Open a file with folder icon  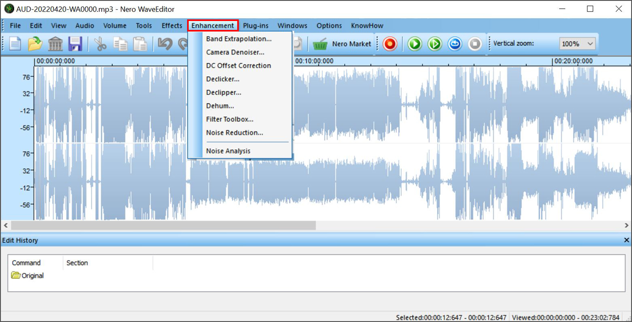pos(35,43)
